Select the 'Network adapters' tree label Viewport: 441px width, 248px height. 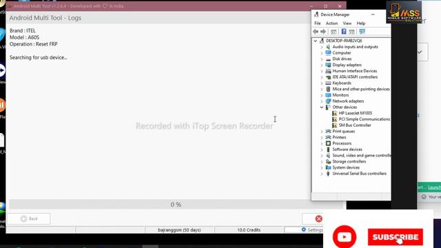348,101
